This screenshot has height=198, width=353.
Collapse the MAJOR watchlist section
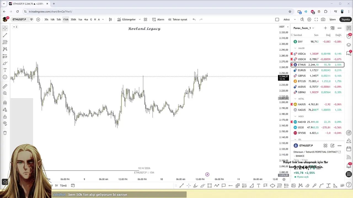pyautogui.click(x=295, y=48)
